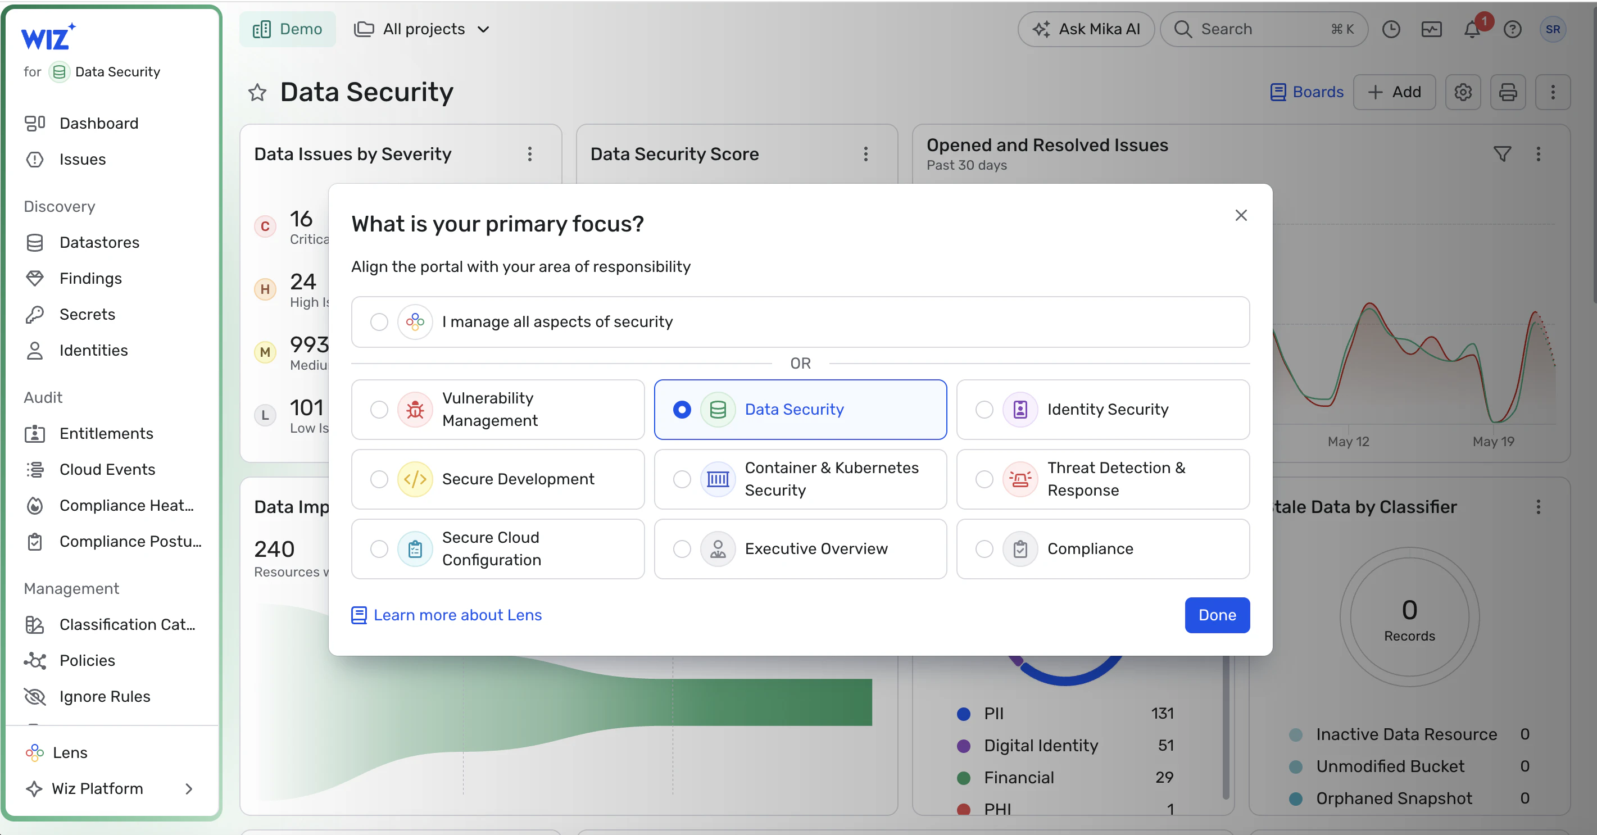This screenshot has width=1597, height=835.
Task: Select the Data Security radio option
Action: coord(800,409)
